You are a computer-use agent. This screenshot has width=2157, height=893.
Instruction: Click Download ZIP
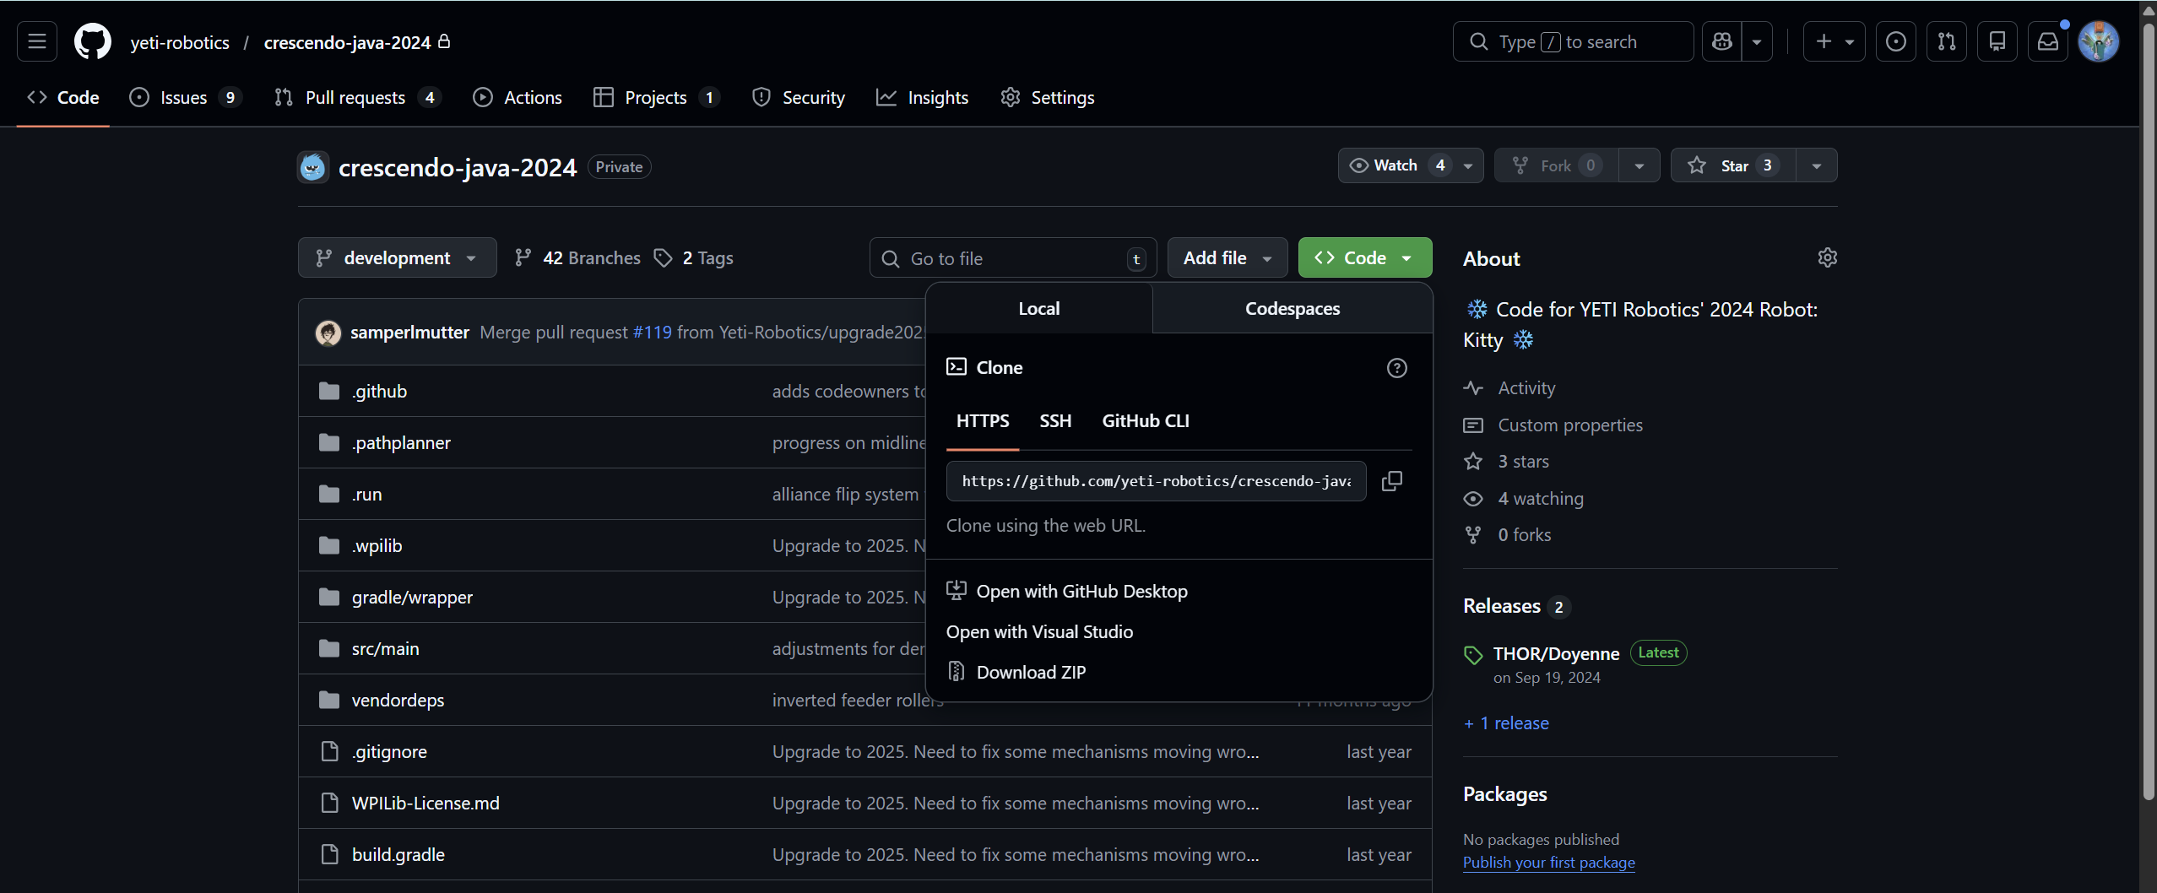1031,673
